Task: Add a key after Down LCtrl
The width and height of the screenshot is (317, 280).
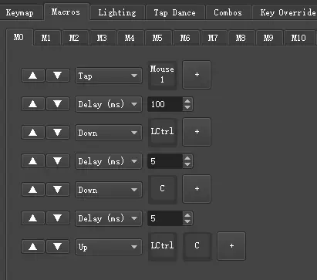Action: 197,132
